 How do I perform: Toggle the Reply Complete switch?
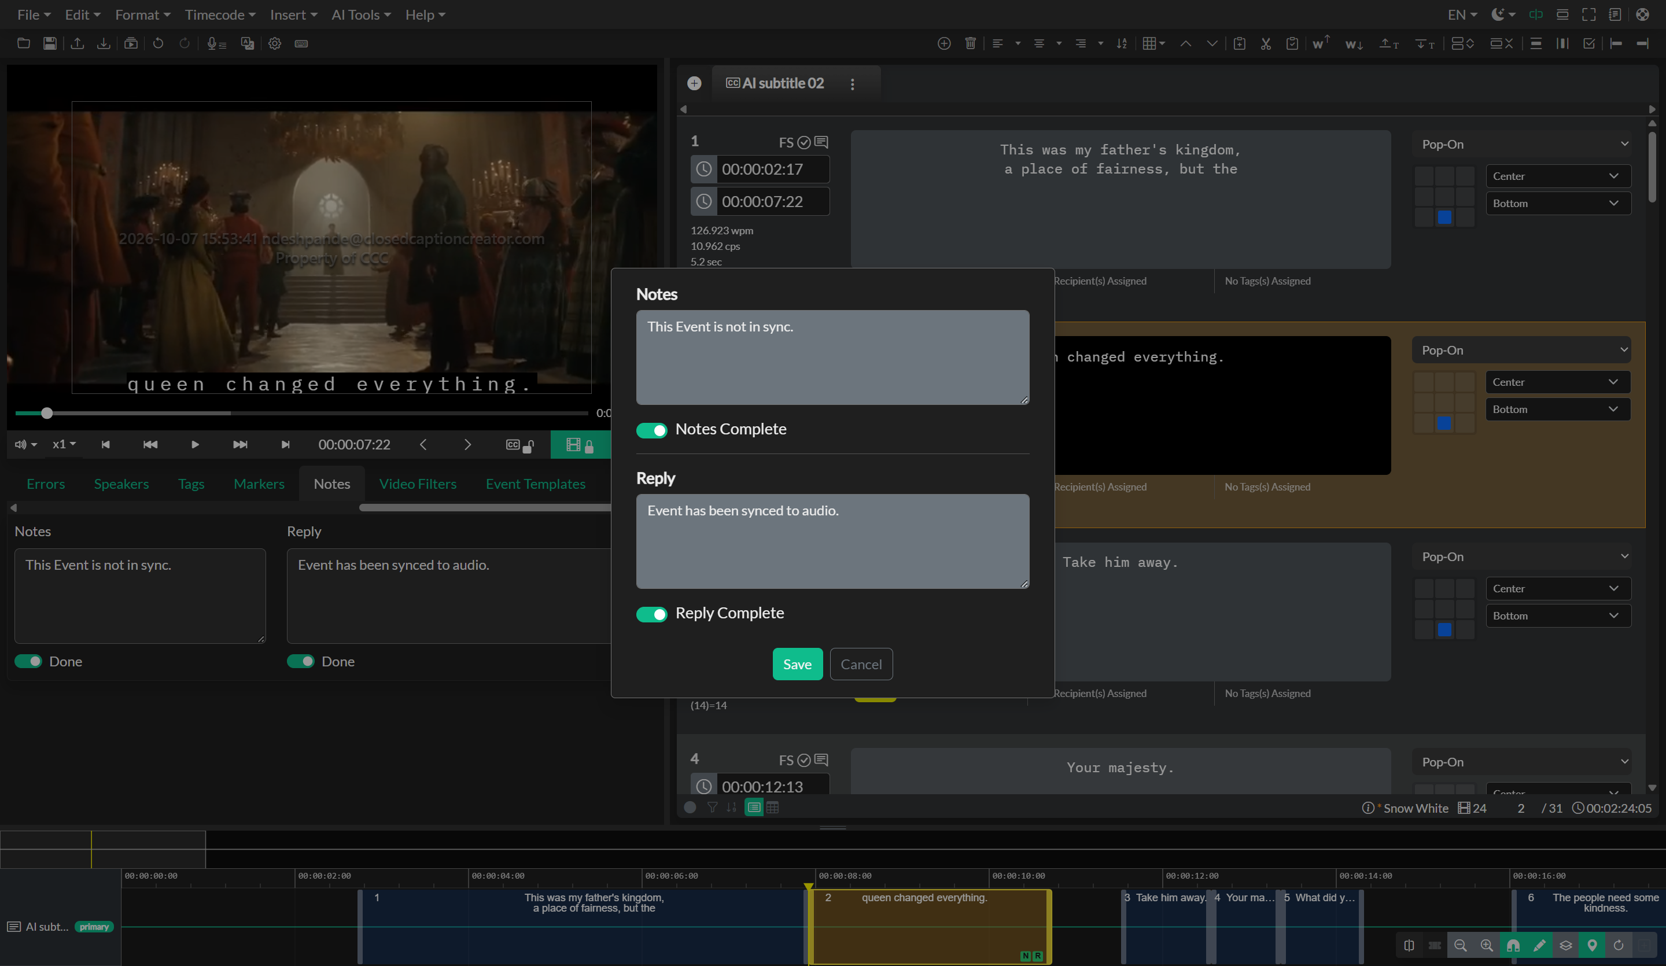[652, 614]
